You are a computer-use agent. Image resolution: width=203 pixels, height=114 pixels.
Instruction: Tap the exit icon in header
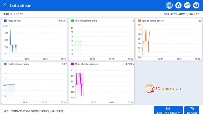click(x=196, y=5)
